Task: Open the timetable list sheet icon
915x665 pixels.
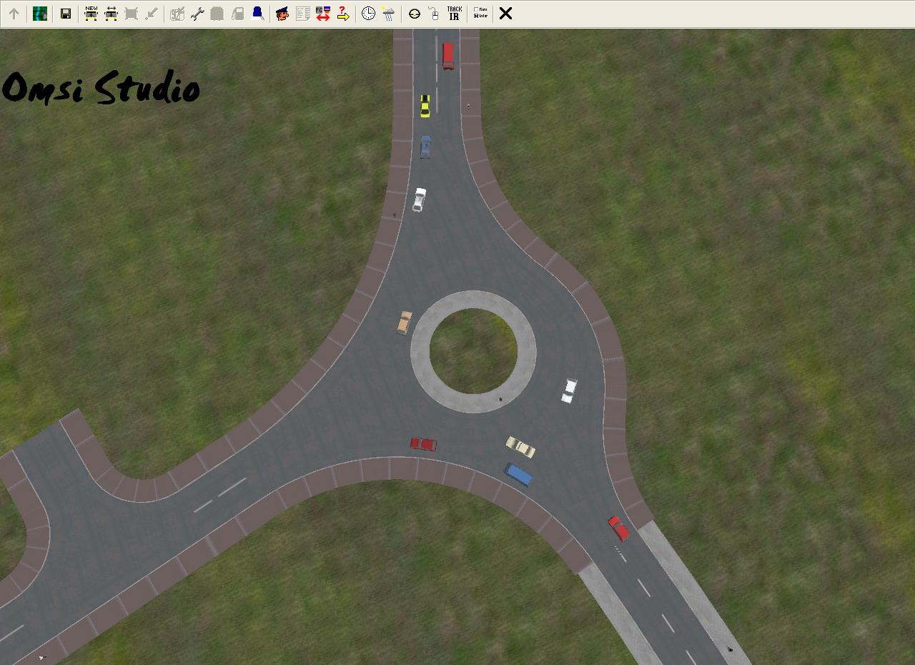Action: pos(302,14)
